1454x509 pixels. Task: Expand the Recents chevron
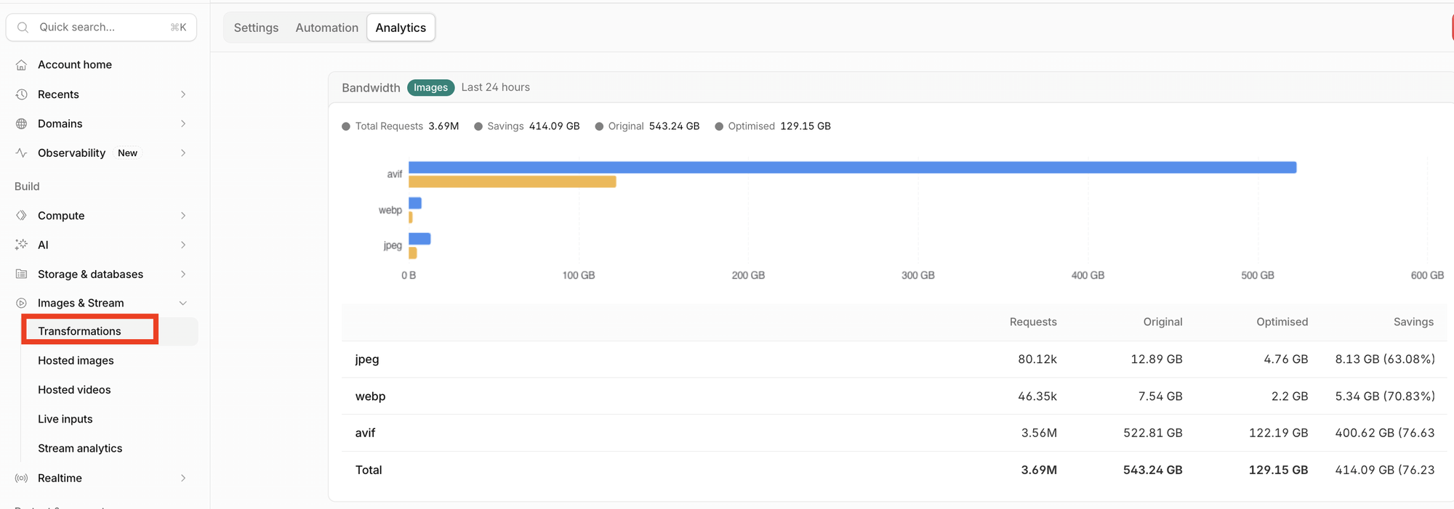point(183,94)
